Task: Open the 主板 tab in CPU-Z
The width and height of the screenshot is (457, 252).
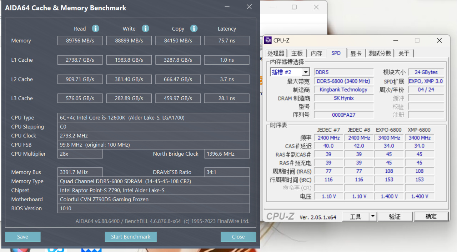Action: 297,54
